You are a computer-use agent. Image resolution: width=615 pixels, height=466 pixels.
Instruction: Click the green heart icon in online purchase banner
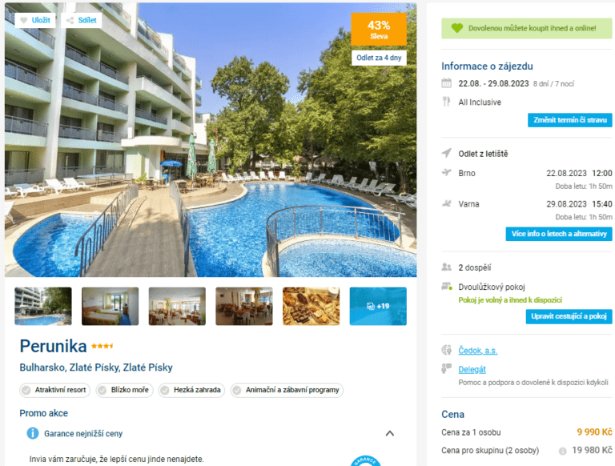coord(457,28)
